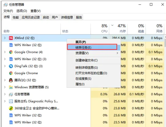
Task: Switch to the 详细信息 tab
Action: pos(67,17)
